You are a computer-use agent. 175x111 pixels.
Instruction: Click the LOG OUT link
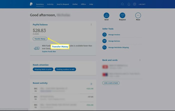[x=142, y=4]
